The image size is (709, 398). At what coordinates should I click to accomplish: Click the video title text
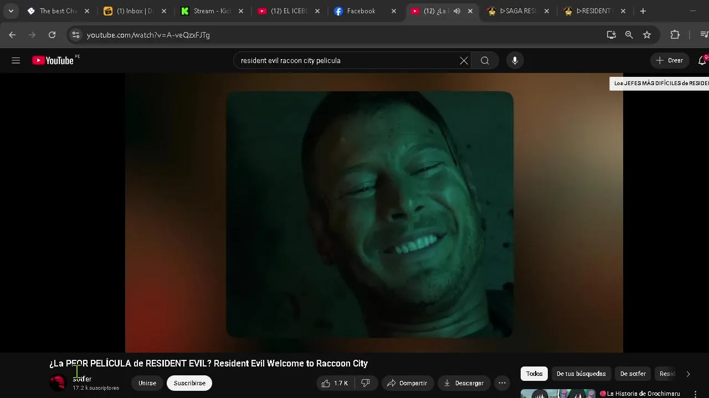(208, 363)
